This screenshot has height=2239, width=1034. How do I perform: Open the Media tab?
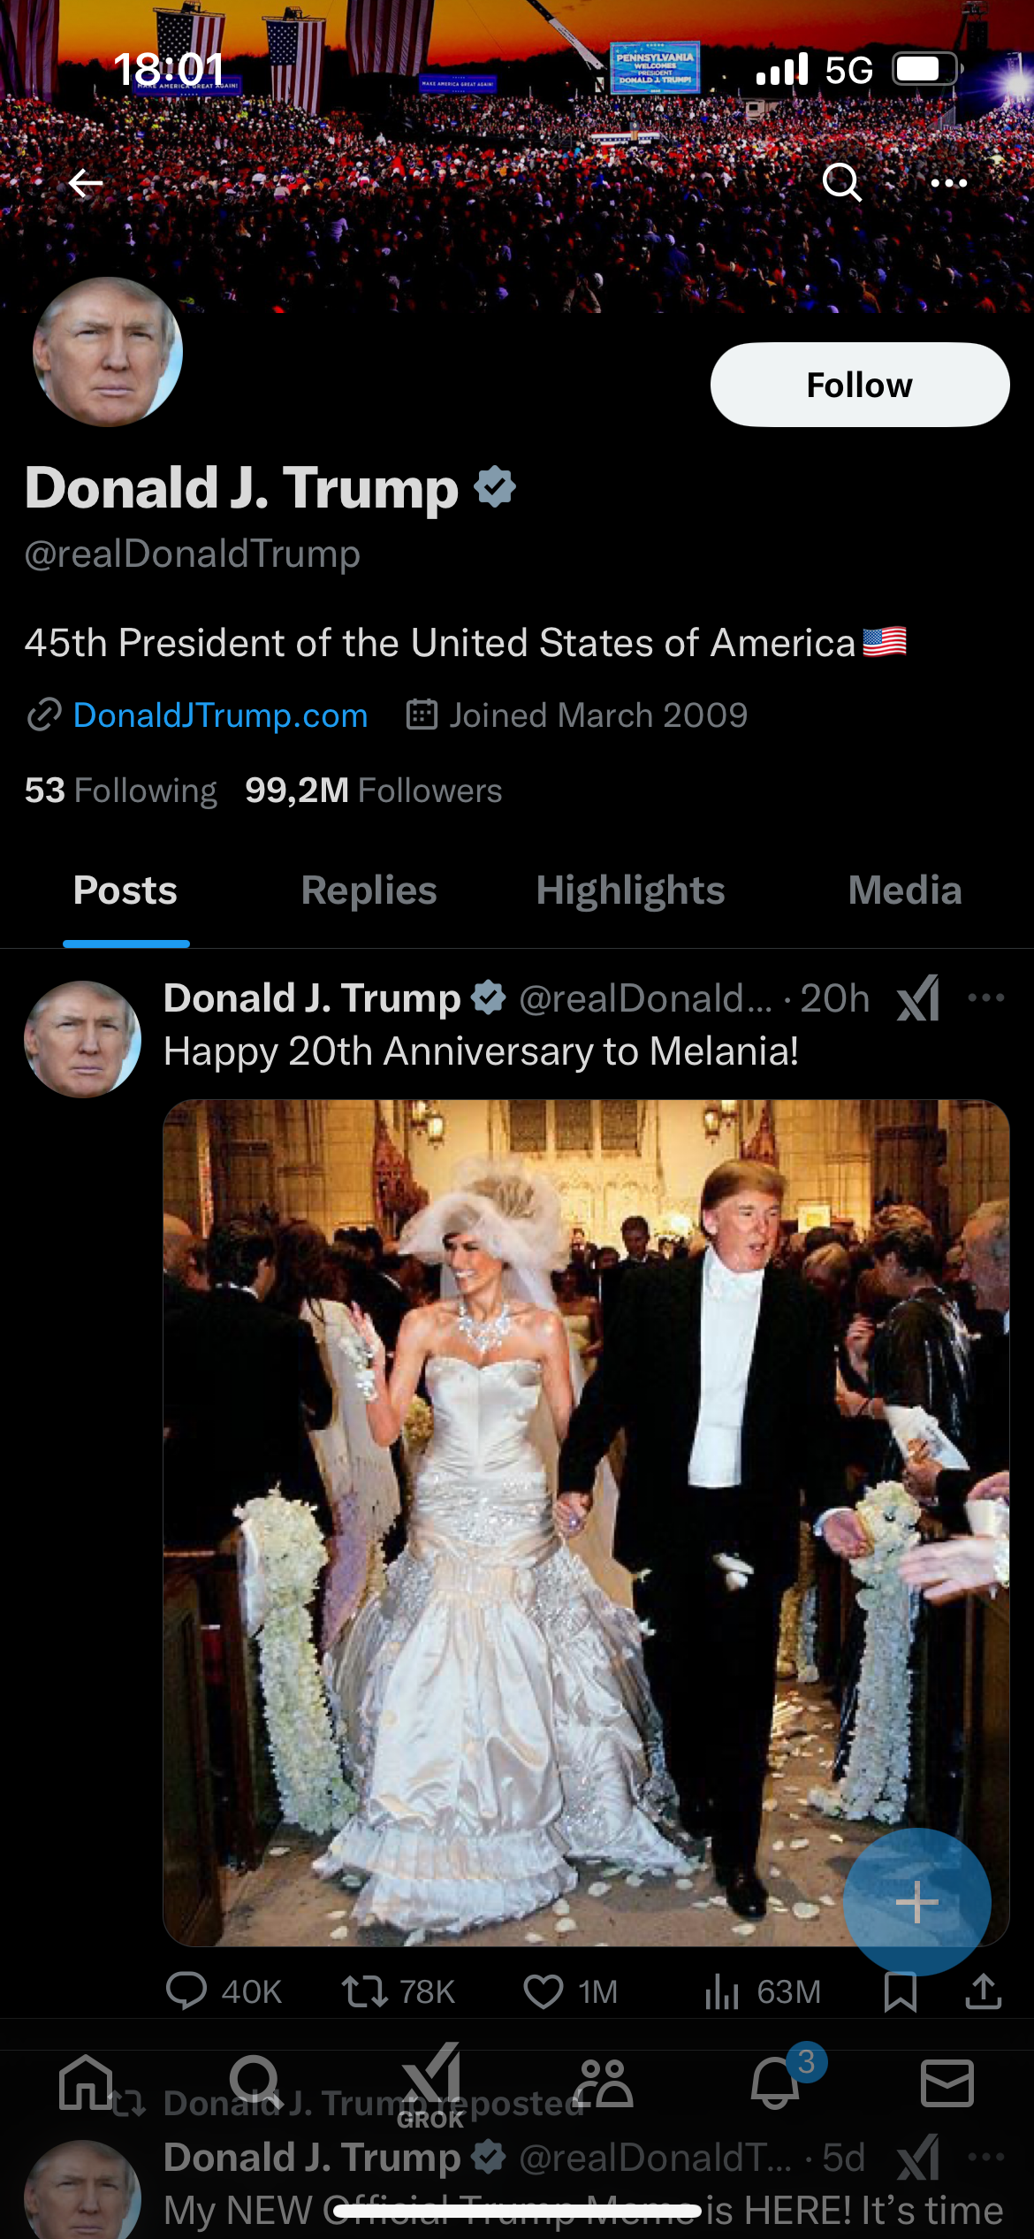[x=904, y=890]
